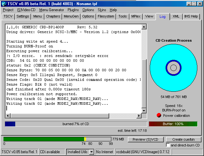Click the TSCV app icon in title bar

pos(4,4)
